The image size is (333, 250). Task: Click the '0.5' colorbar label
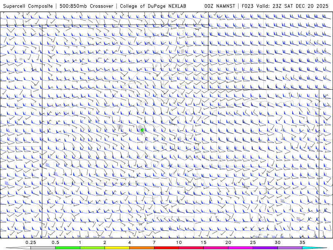pos(55,242)
